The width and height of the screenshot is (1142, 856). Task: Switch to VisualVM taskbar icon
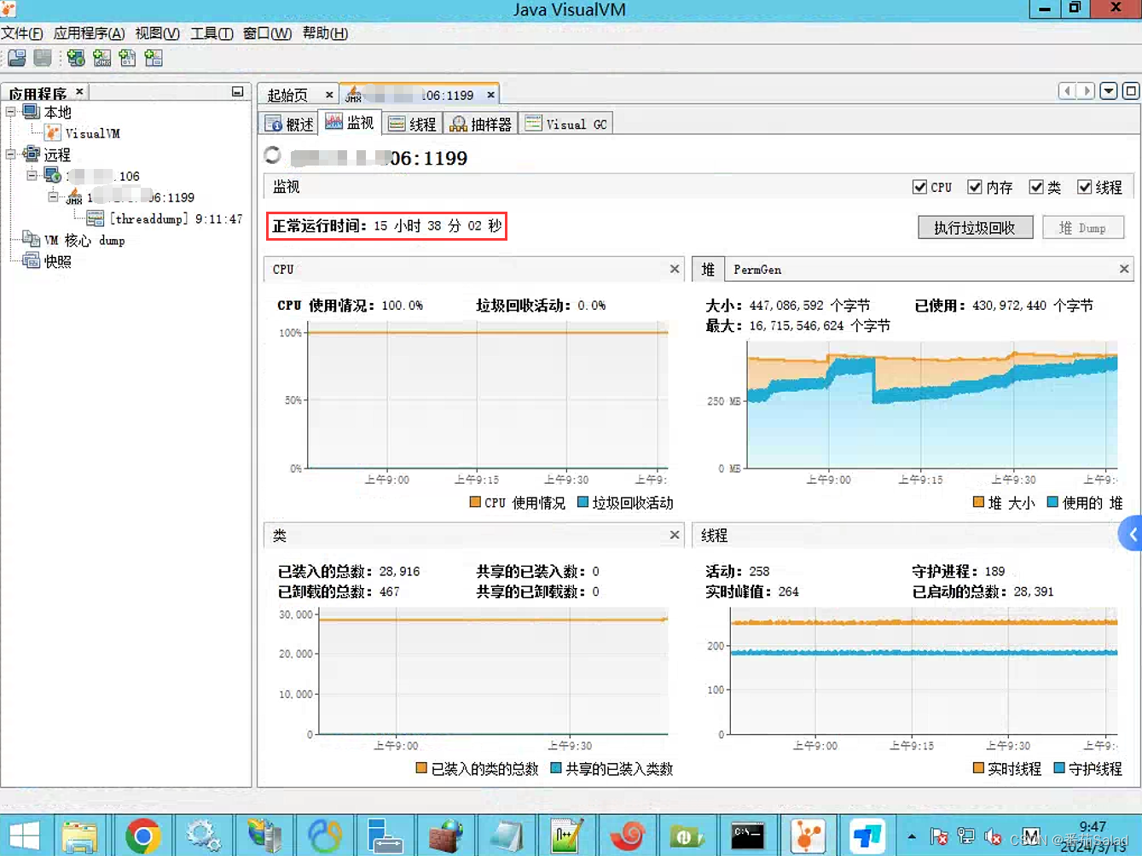[x=808, y=836]
